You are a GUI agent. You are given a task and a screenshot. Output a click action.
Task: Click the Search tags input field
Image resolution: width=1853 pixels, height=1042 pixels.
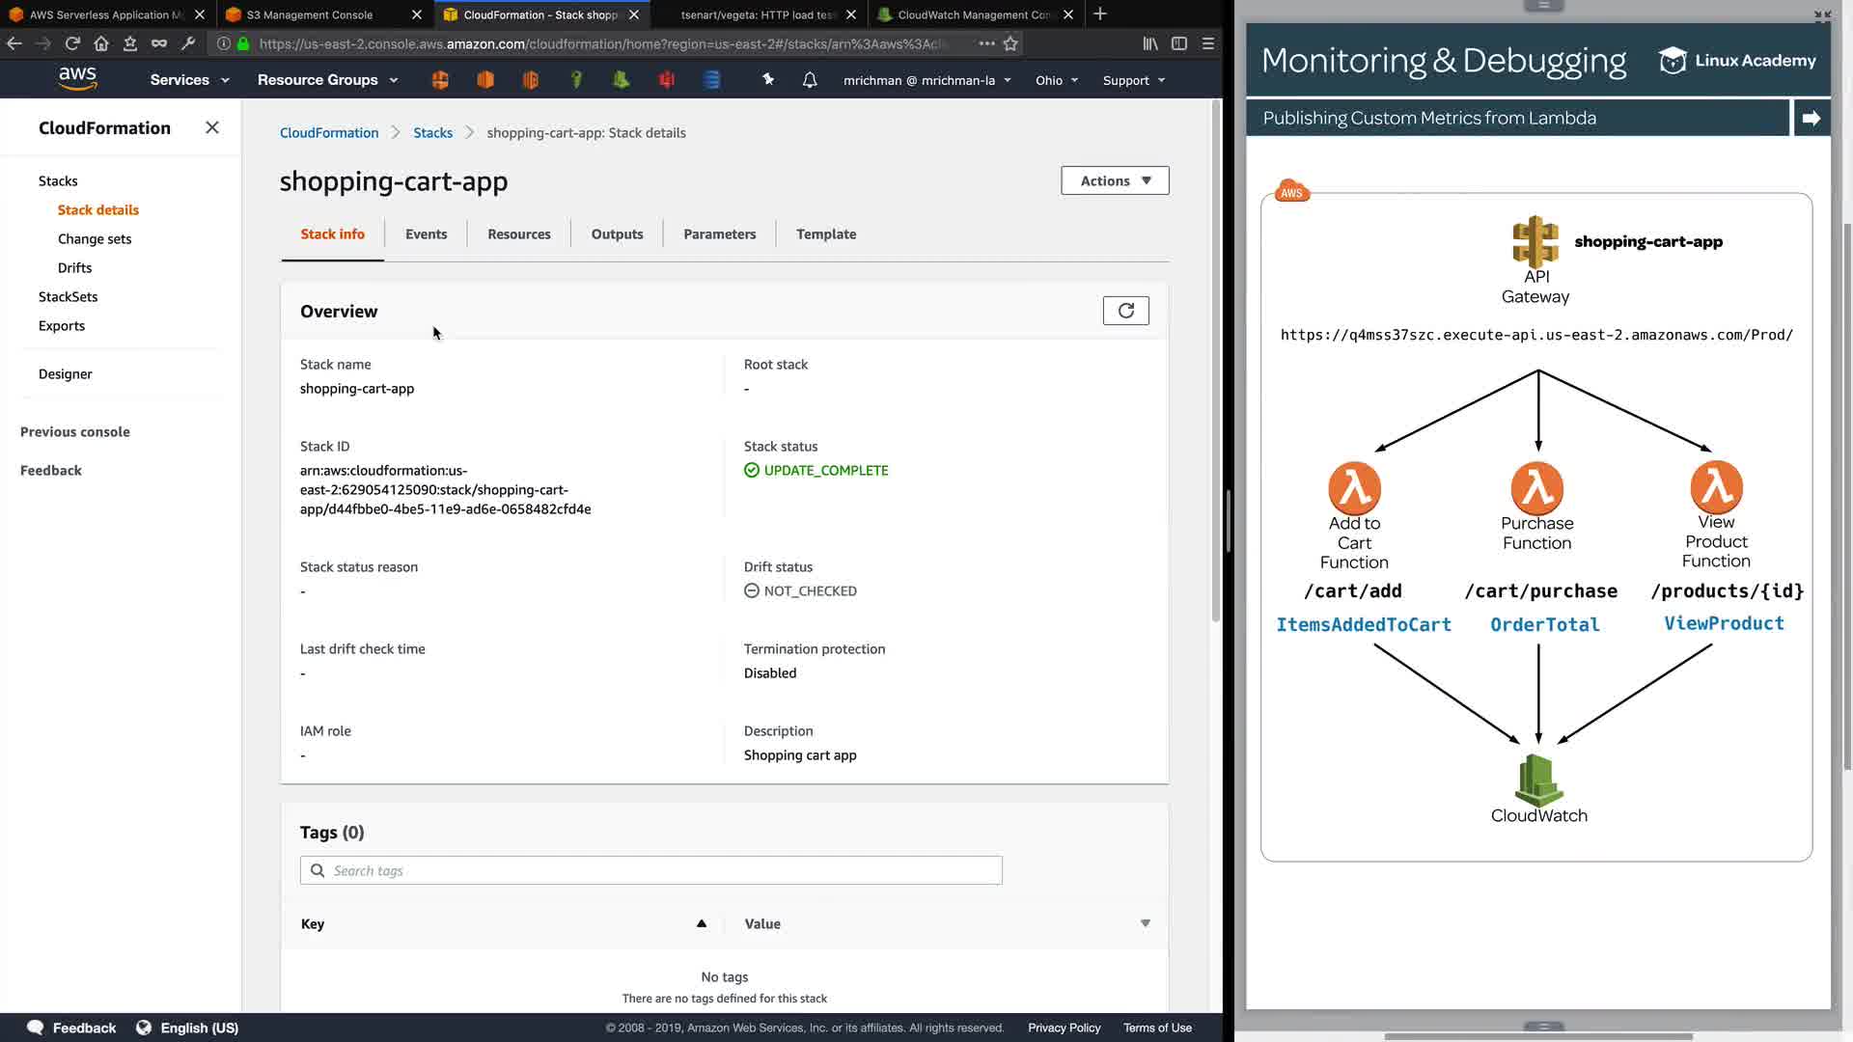651,870
